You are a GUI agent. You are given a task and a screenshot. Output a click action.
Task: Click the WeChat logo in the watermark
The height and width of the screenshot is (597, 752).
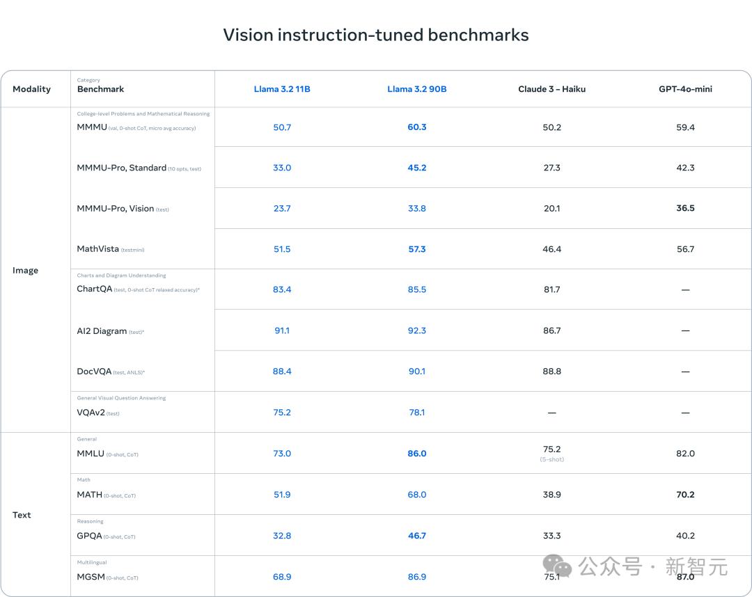[x=558, y=566]
